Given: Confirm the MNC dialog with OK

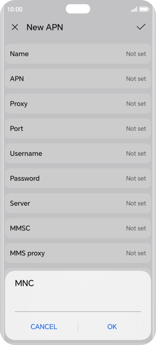Looking at the screenshot, I should pyautogui.click(x=112, y=327).
